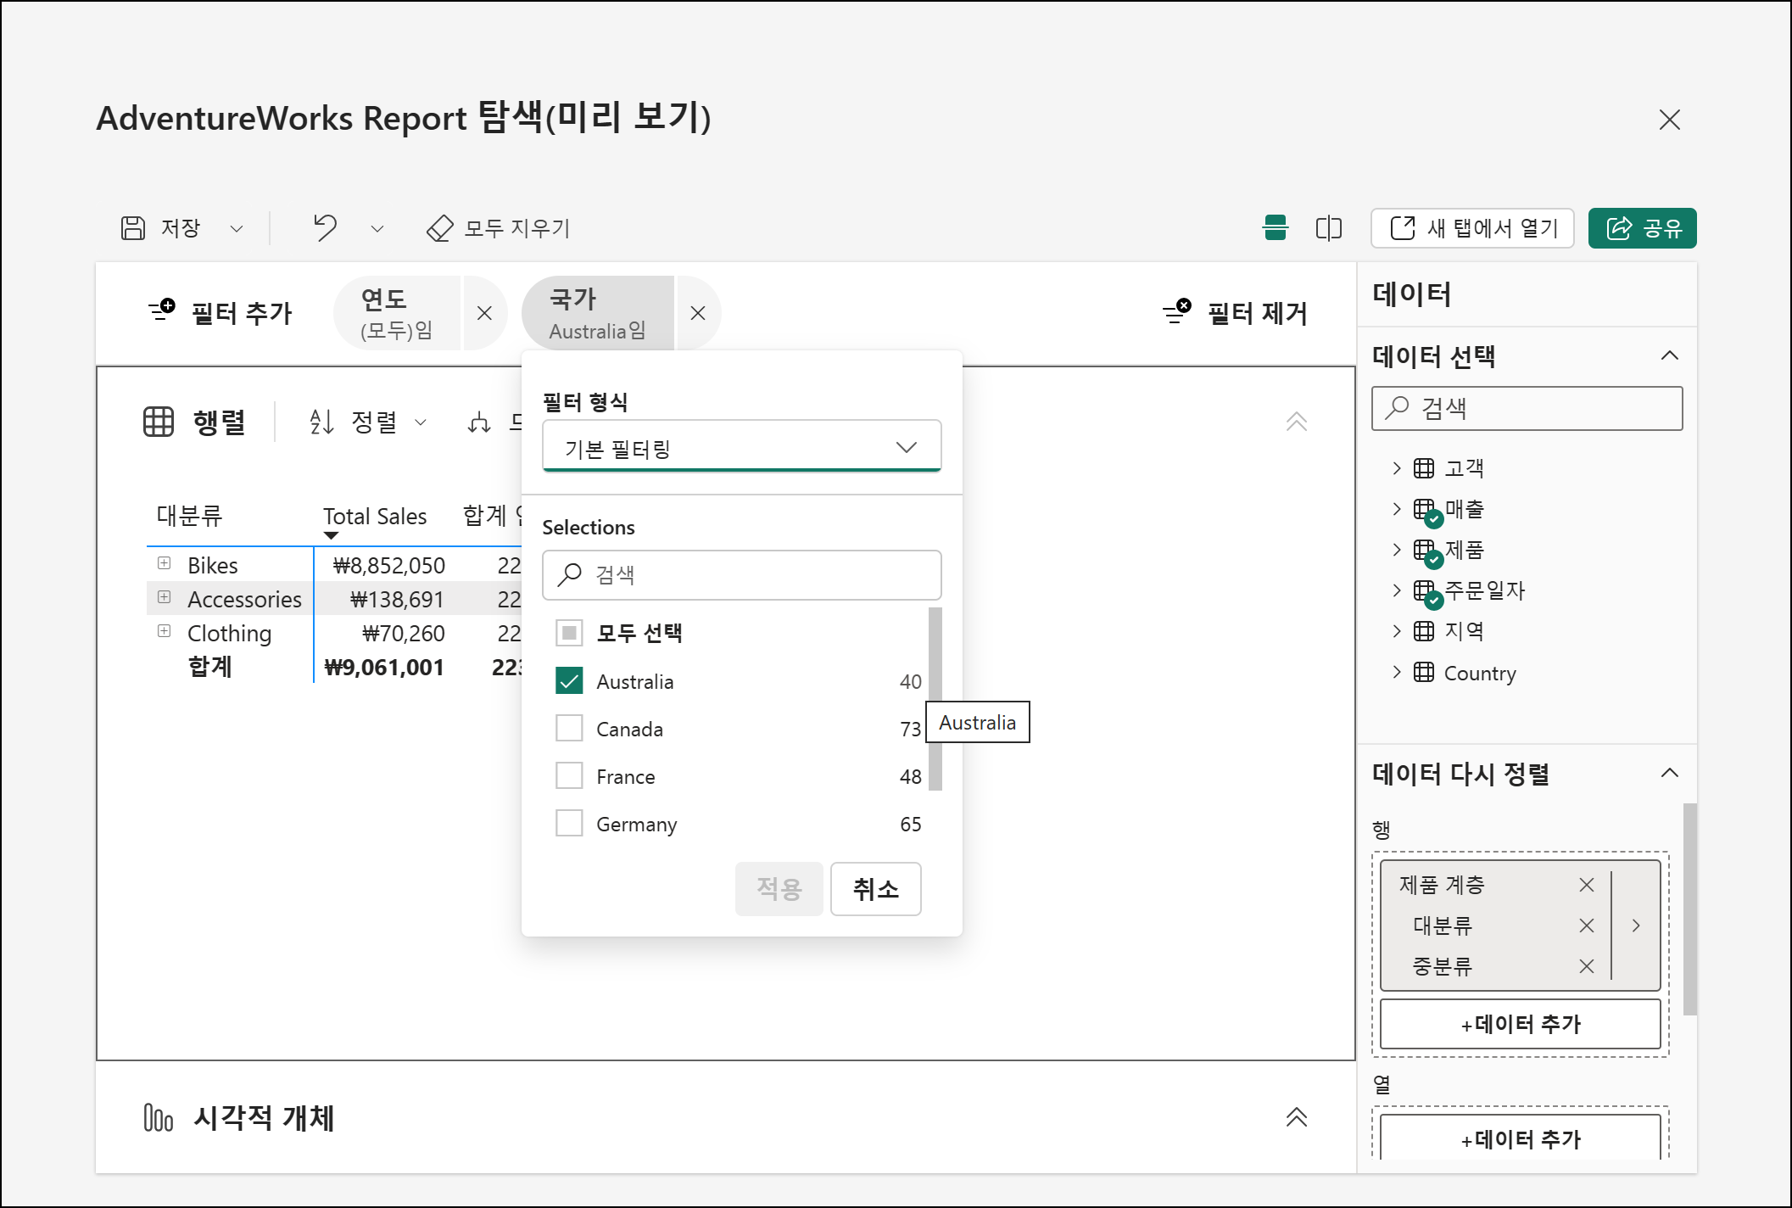Open the 연도 filter chip
This screenshot has width=1792, height=1208.
pyautogui.click(x=397, y=313)
